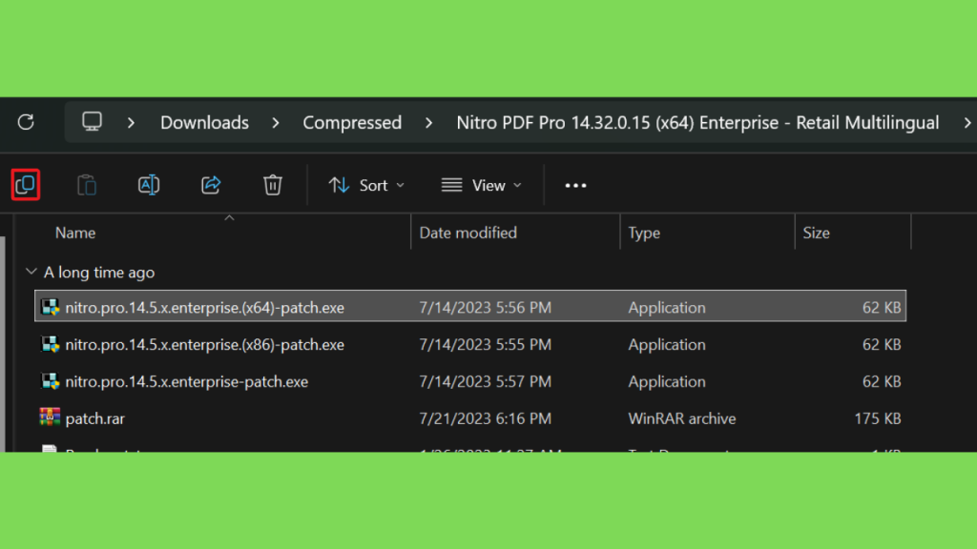Go to Compressed in the address bar
977x549 pixels.
pyautogui.click(x=352, y=123)
